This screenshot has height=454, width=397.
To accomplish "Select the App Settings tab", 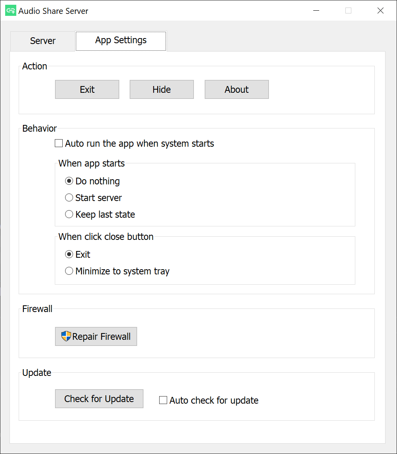I will (x=121, y=40).
